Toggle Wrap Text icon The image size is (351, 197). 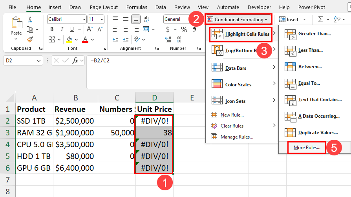tap(146, 19)
